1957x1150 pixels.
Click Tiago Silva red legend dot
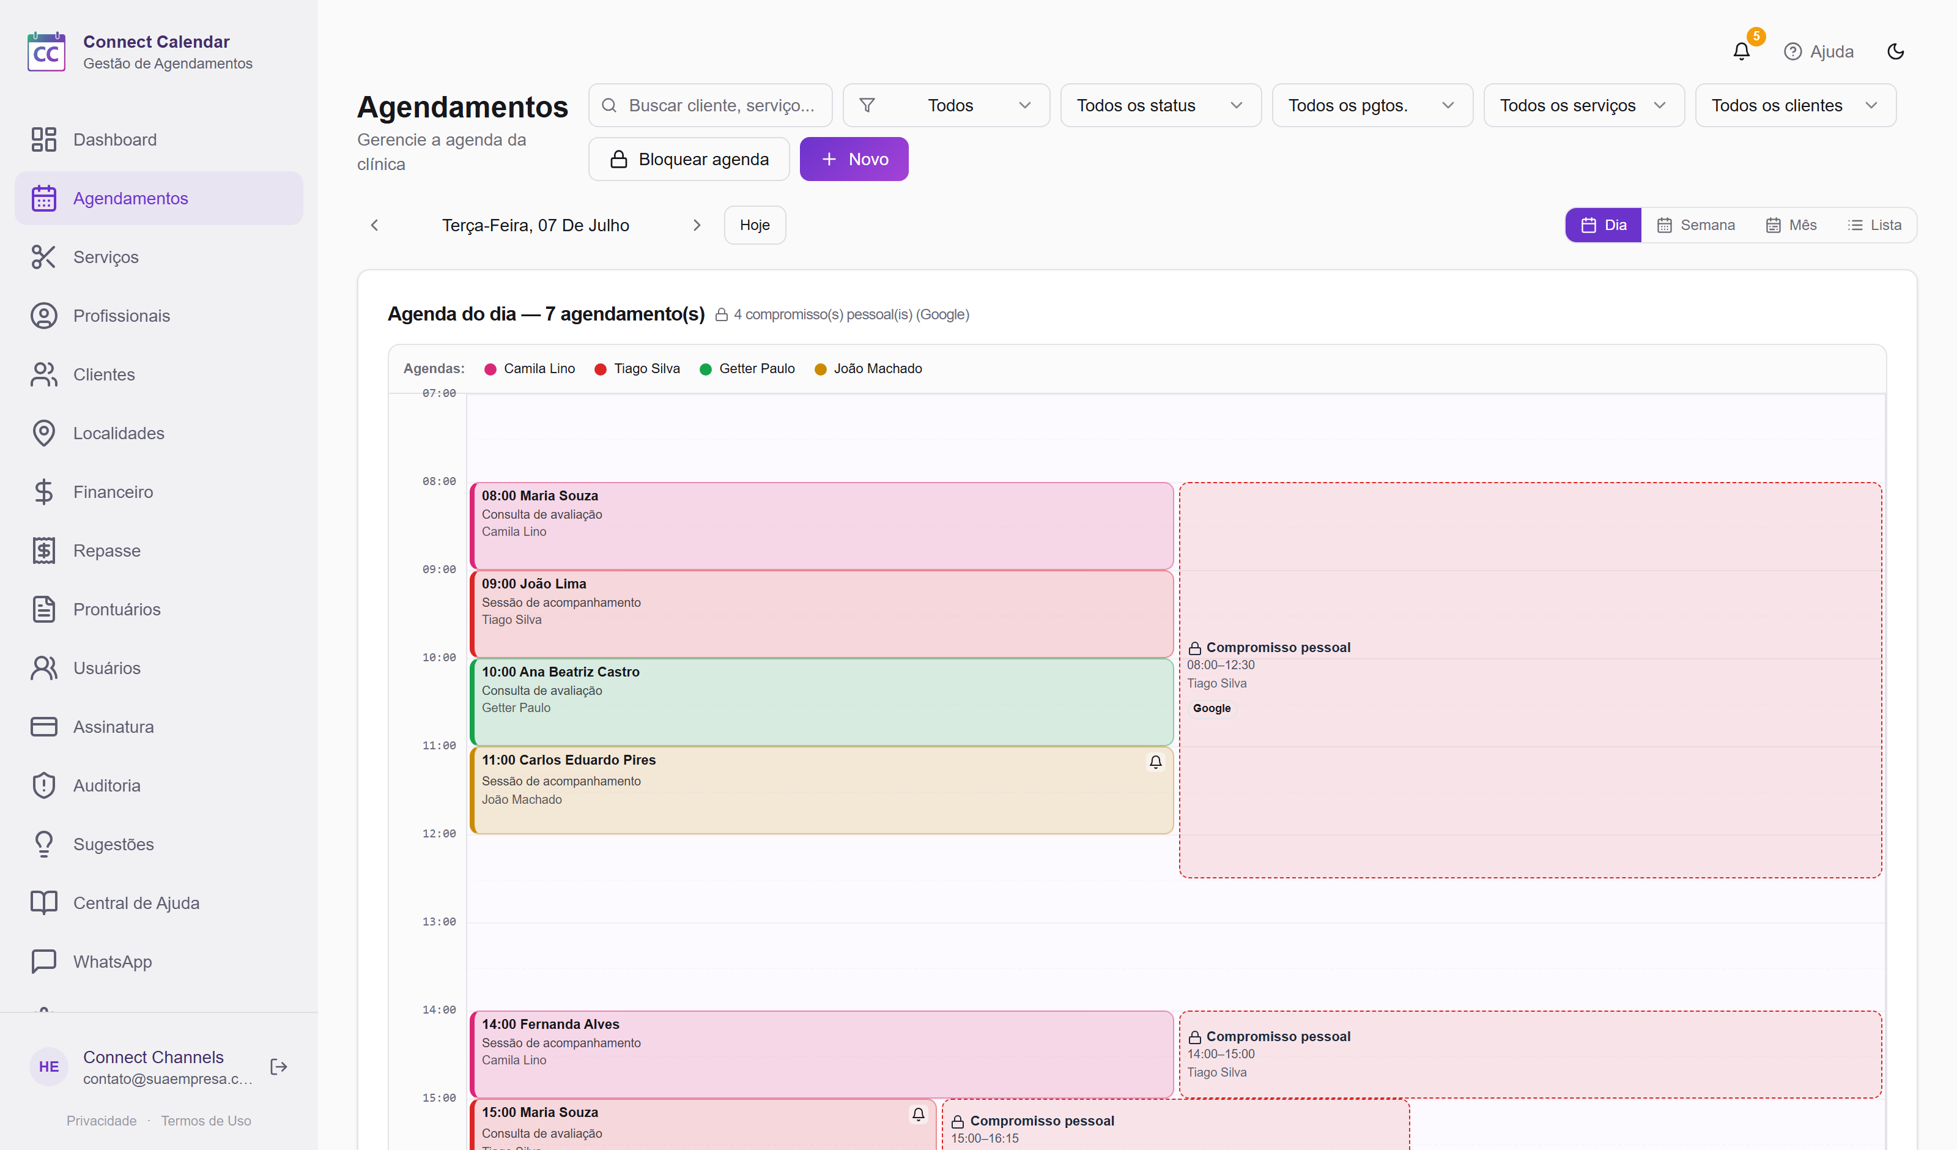pyautogui.click(x=601, y=369)
